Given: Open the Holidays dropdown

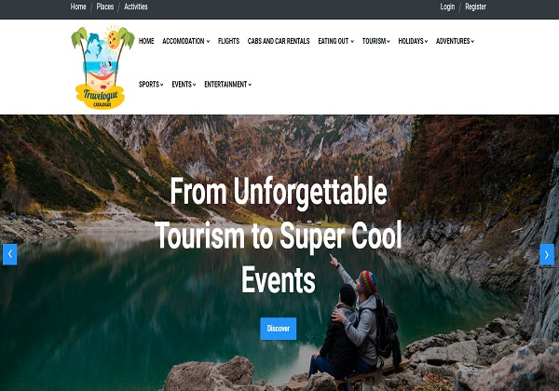Looking at the screenshot, I should point(413,41).
